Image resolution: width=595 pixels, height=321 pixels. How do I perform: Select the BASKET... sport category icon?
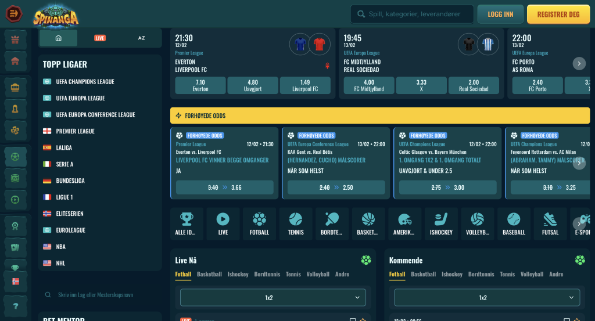[368, 223]
